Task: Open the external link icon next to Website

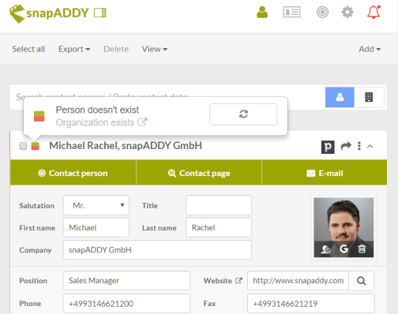Action: (238, 280)
